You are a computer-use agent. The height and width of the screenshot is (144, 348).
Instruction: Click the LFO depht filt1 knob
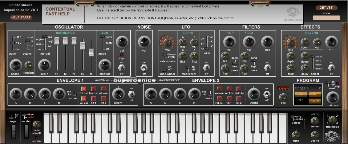[x=183, y=55]
